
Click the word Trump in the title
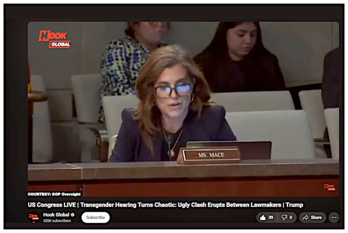pyautogui.click(x=294, y=205)
